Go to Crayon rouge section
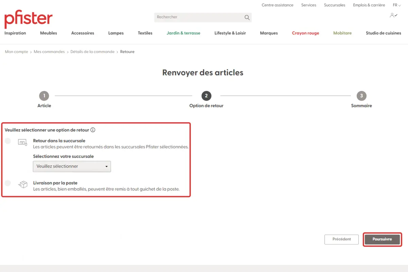The width and height of the screenshot is (408, 272). tap(305, 33)
